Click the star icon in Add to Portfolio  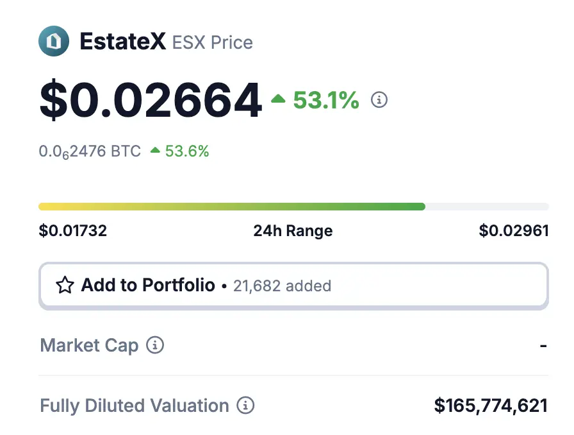[x=65, y=285]
